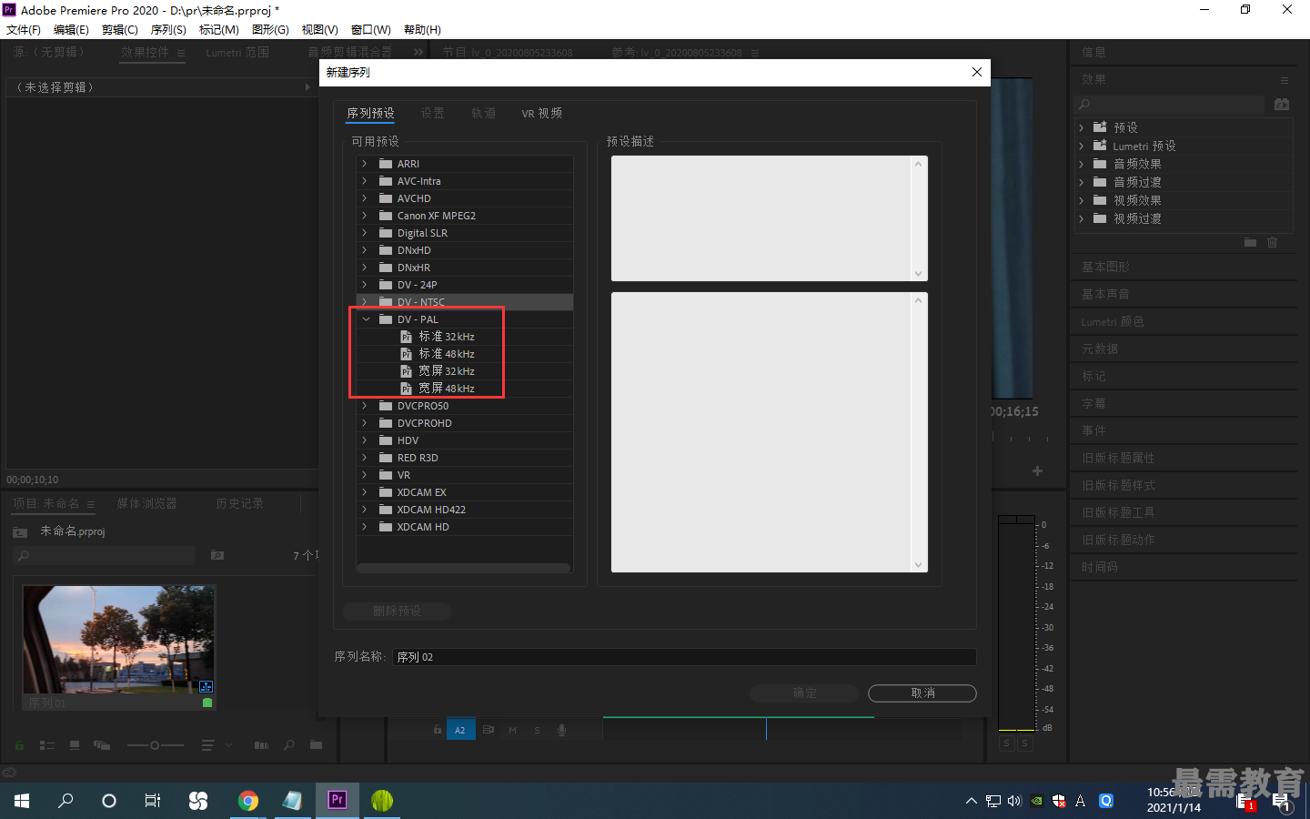
Task: Toggle sync lock on track A2
Action: pos(489,730)
